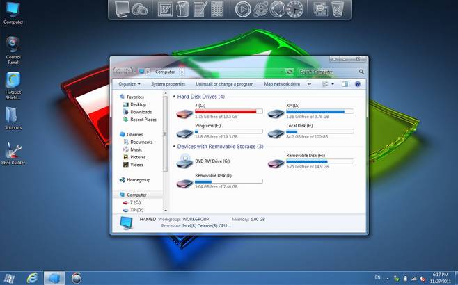458x285 pixels.
Task: Click into the Search Computer field
Action: (327, 72)
